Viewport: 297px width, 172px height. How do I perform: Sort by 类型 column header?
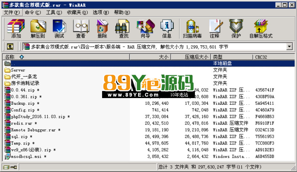click(x=232, y=57)
